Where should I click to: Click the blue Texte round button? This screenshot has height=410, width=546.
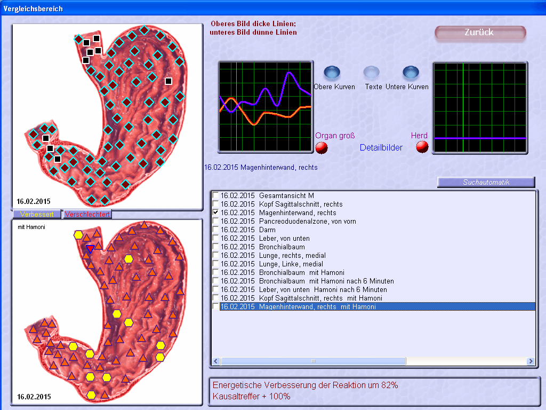tap(371, 72)
